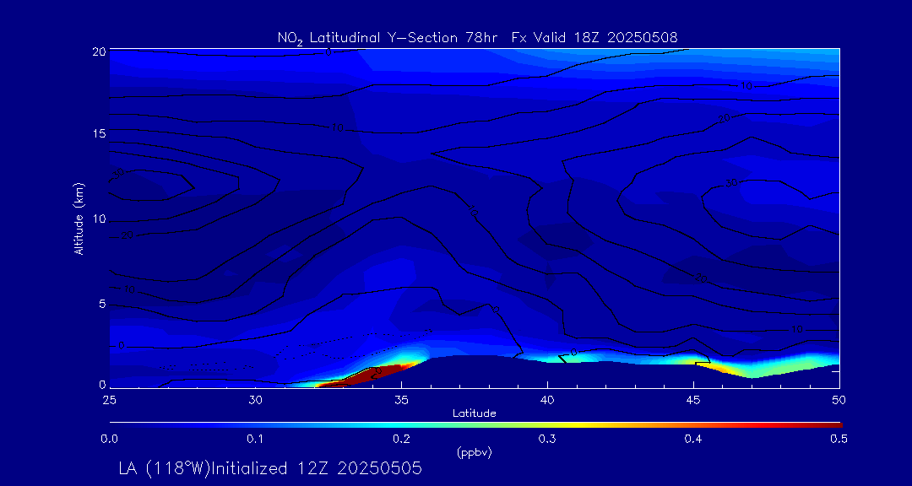Click the Latitude x-axis label
This screenshot has width=912, height=486.
coord(474,413)
